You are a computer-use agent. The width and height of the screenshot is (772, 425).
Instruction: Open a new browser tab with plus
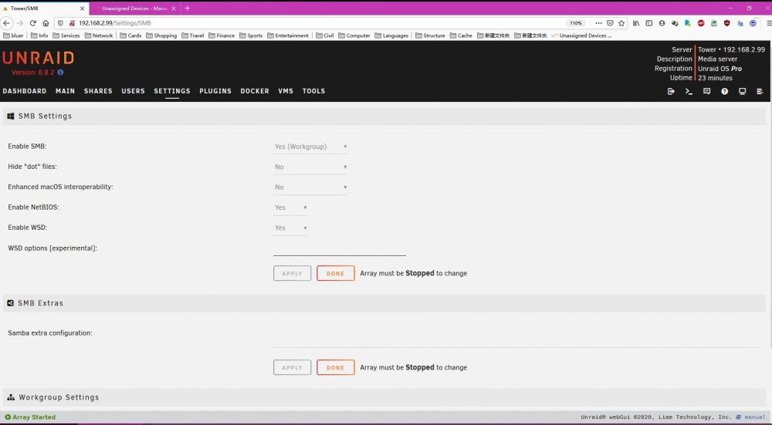(x=187, y=8)
